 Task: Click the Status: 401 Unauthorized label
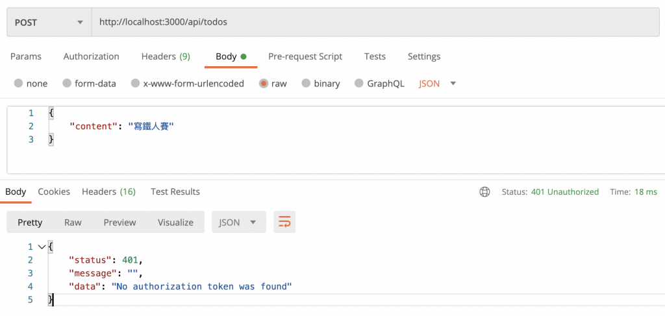click(x=550, y=192)
